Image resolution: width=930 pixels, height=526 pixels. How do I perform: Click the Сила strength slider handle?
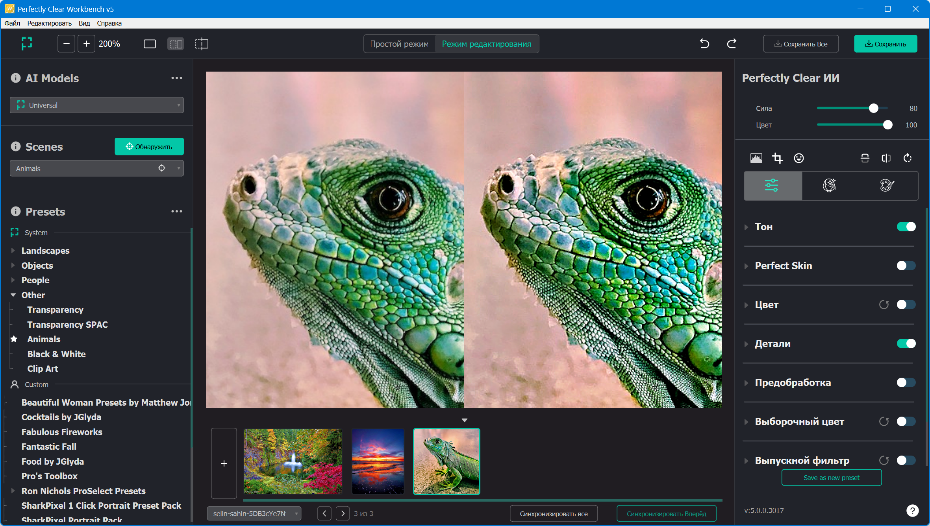click(x=873, y=108)
